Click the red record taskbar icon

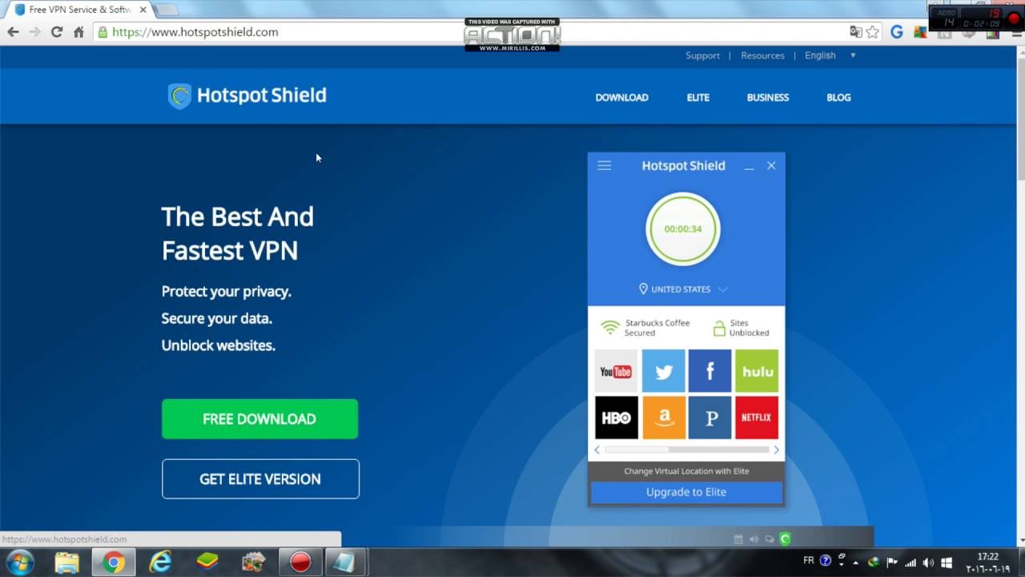300,563
